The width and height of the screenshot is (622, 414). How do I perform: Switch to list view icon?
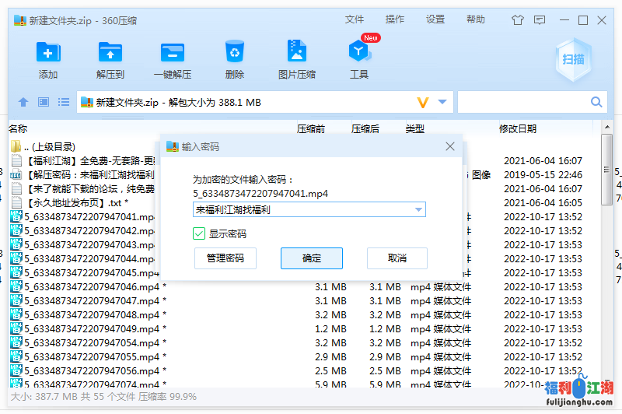[64, 102]
